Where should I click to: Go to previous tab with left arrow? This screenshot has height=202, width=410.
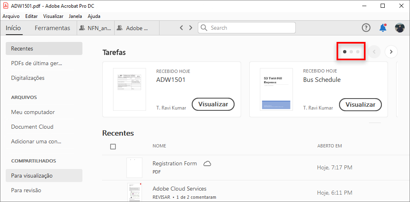pos(181,28)
